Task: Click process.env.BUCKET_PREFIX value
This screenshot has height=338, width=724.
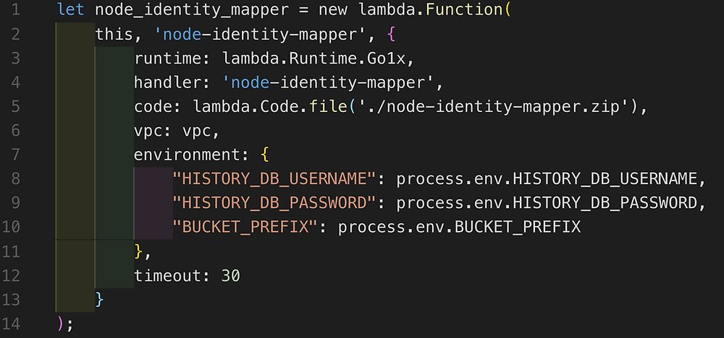Action: coord(460,227)
